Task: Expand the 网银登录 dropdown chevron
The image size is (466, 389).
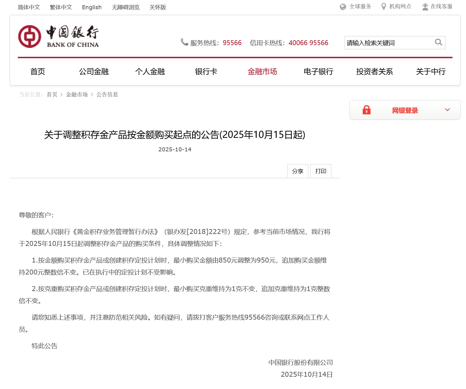Action: [x=447, y=110]
